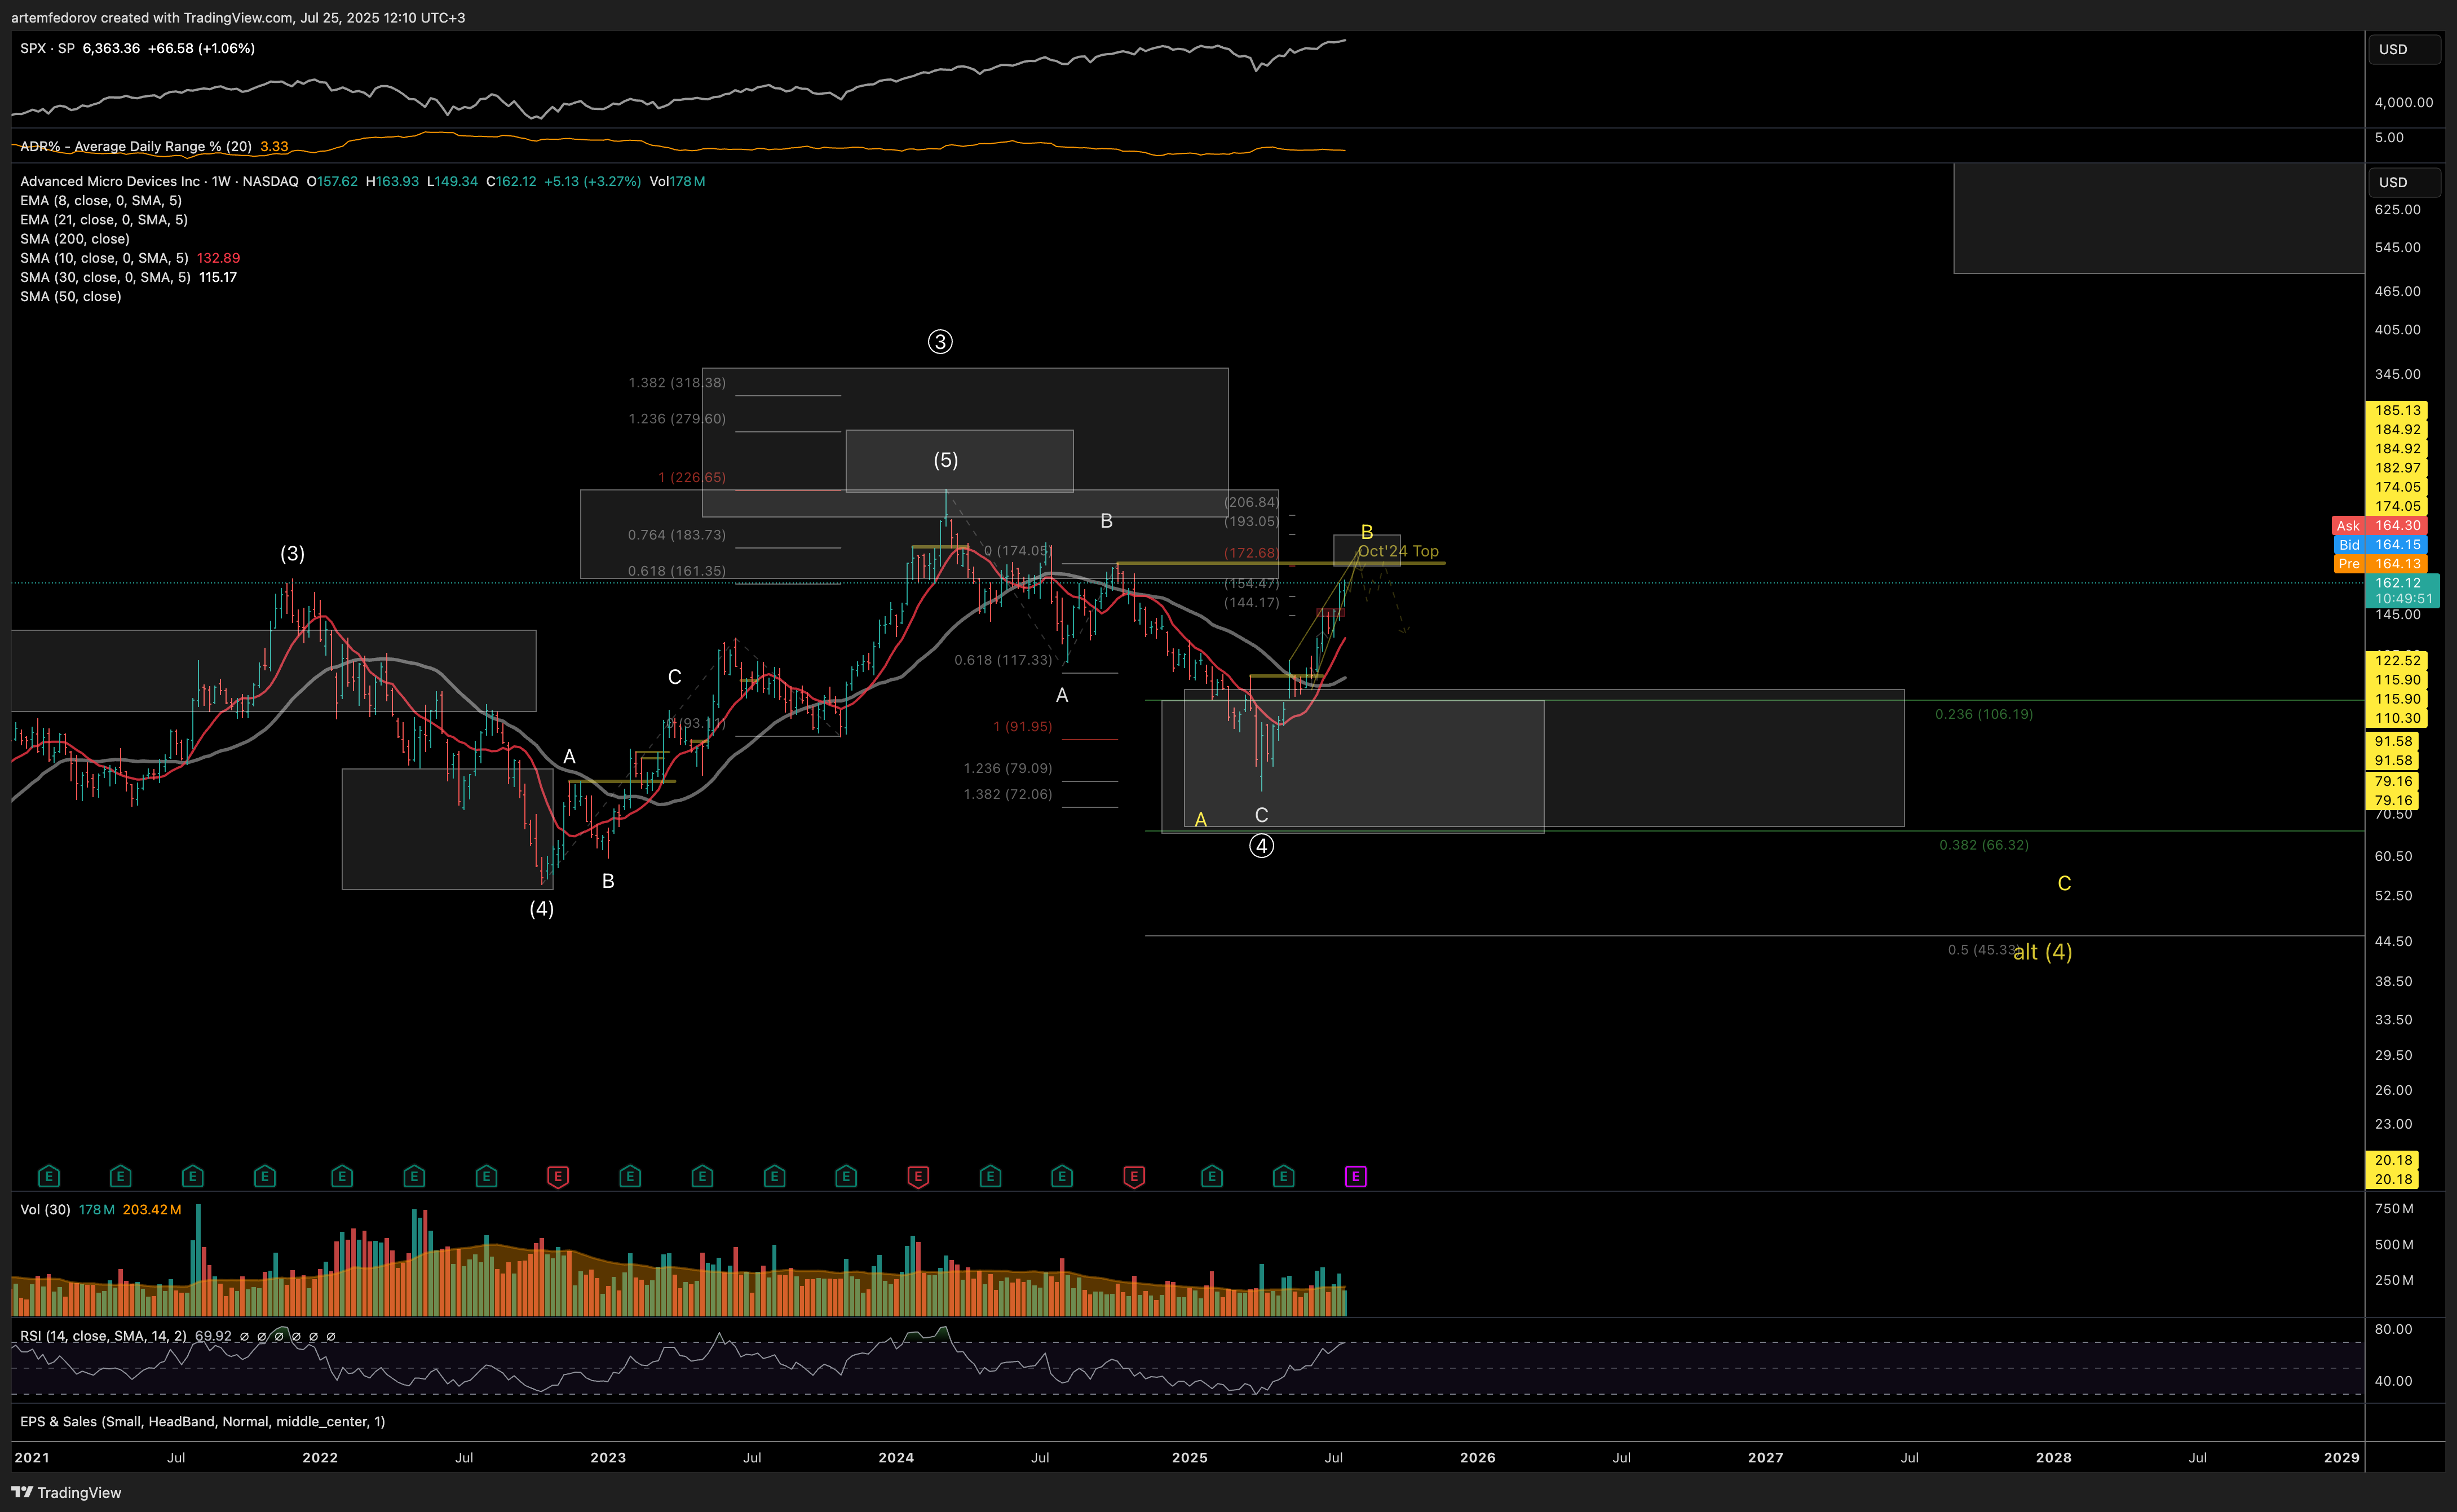The height and width of the screenshot is (1512, 2457).
Task: Click the red (172.68) level label
Action: point(1252,552)
